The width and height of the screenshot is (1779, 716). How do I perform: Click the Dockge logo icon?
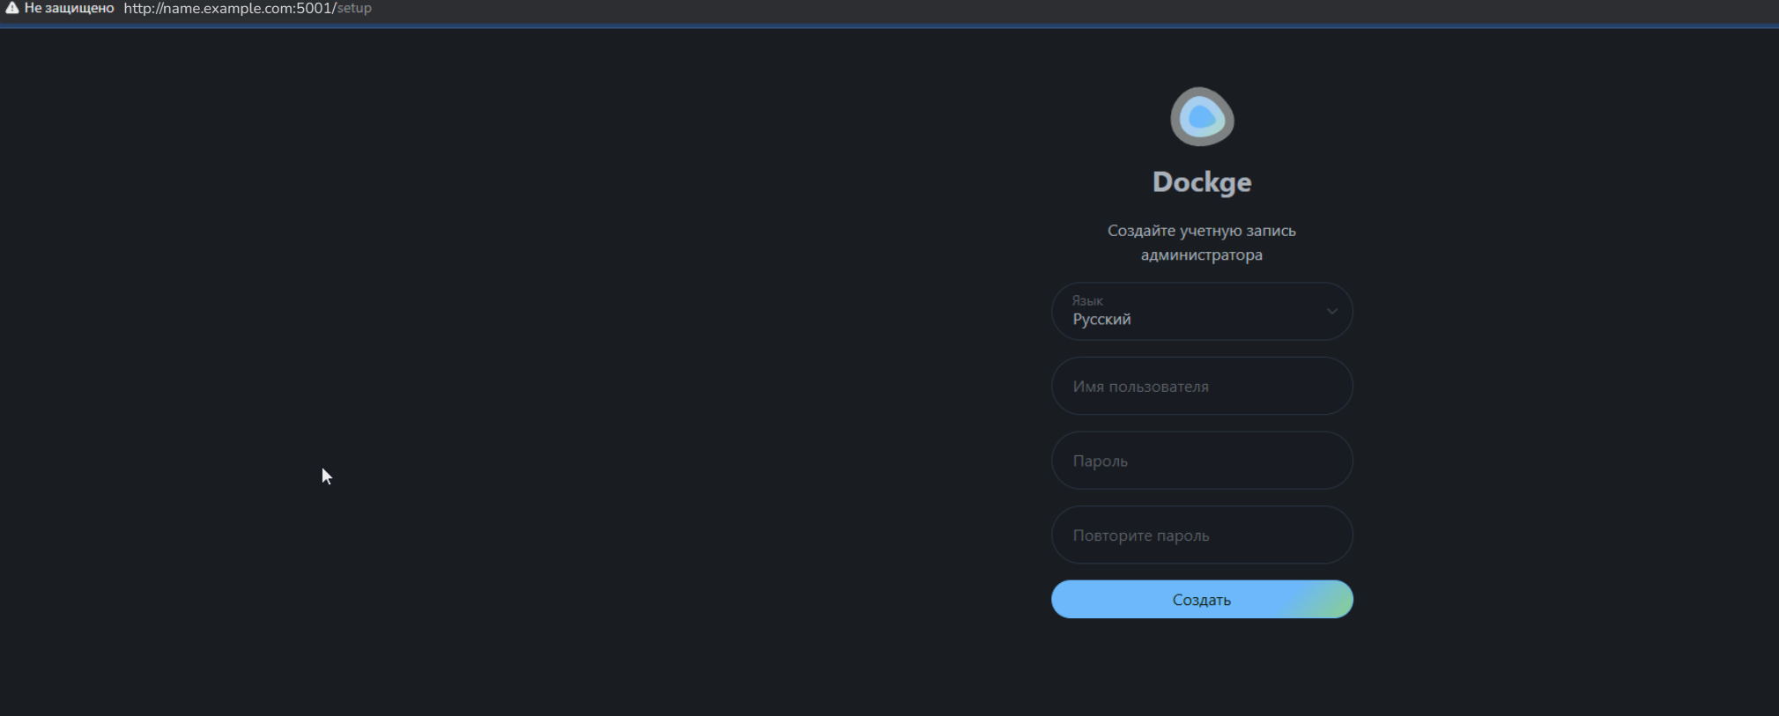(x=1202, y=116)
